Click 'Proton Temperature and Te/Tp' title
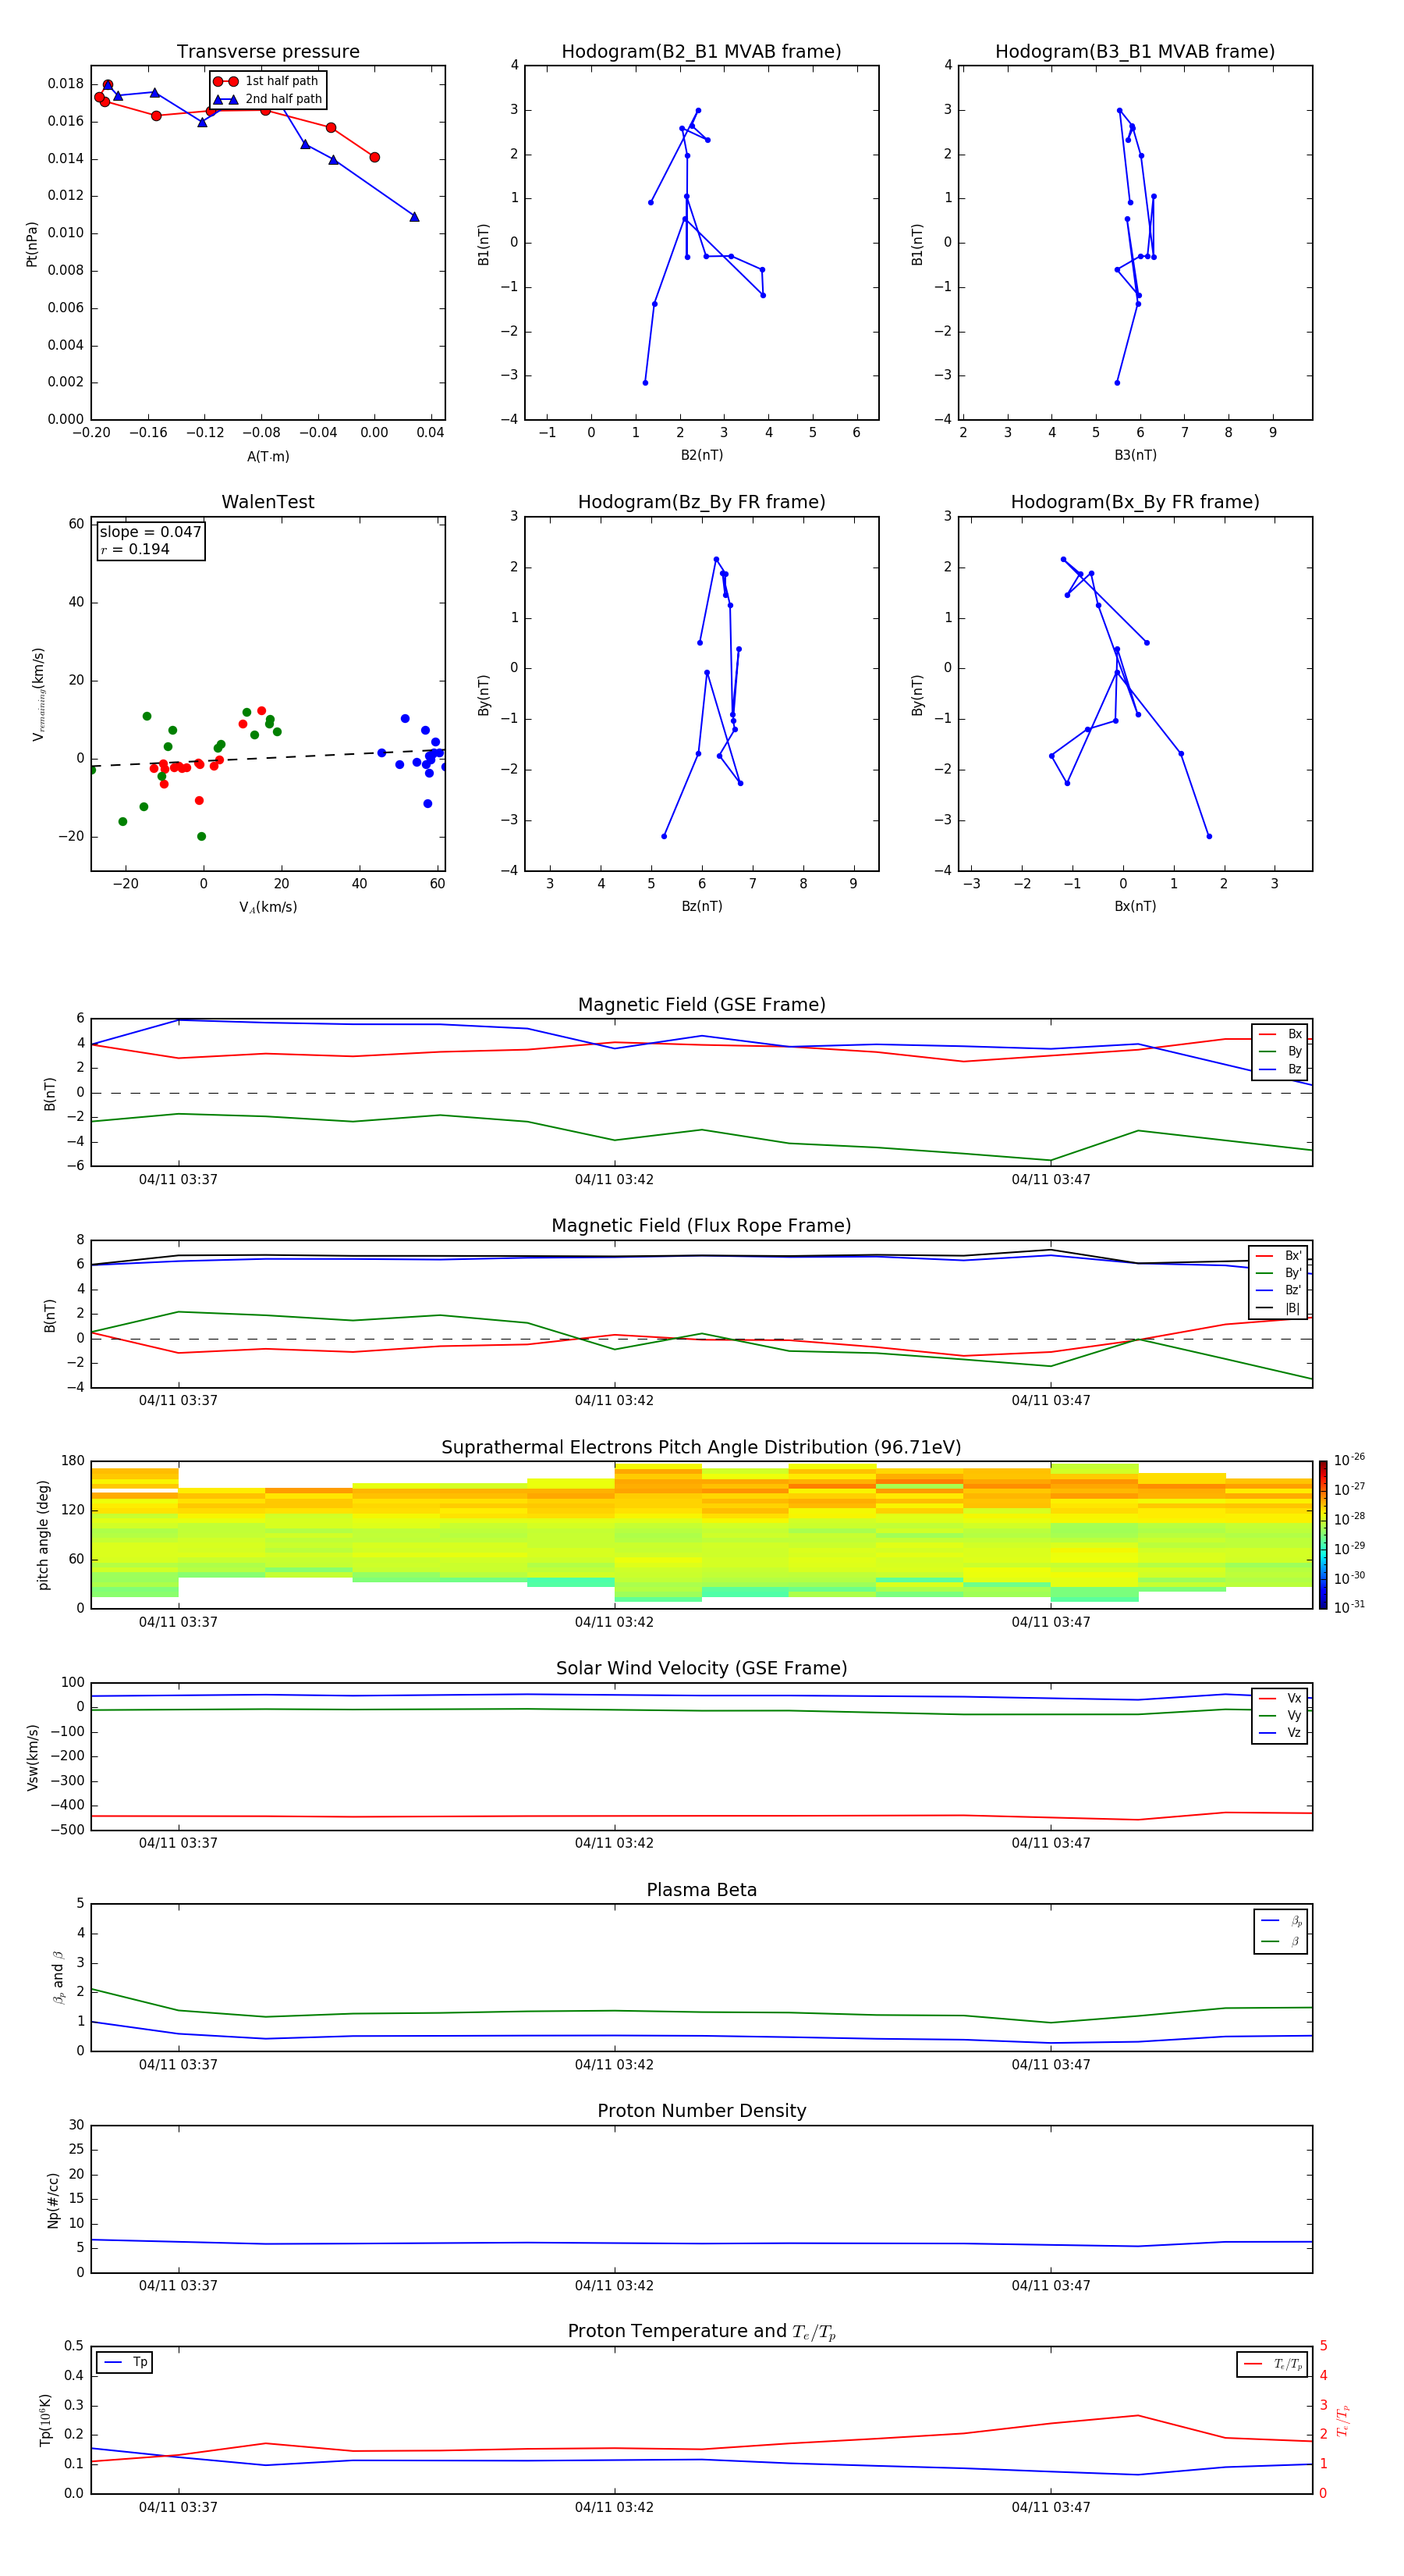 pyautogui.click(x=701, y=2332)
